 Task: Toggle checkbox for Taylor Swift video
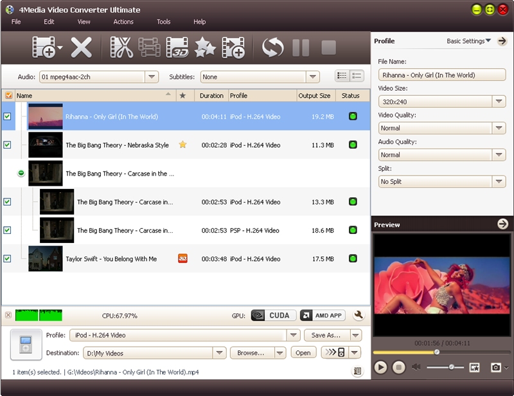[x=8, y=259]
